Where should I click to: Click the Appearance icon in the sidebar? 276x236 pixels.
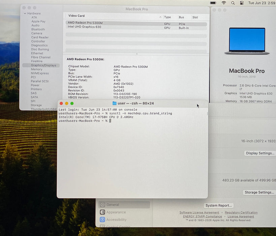pos(102,212)
